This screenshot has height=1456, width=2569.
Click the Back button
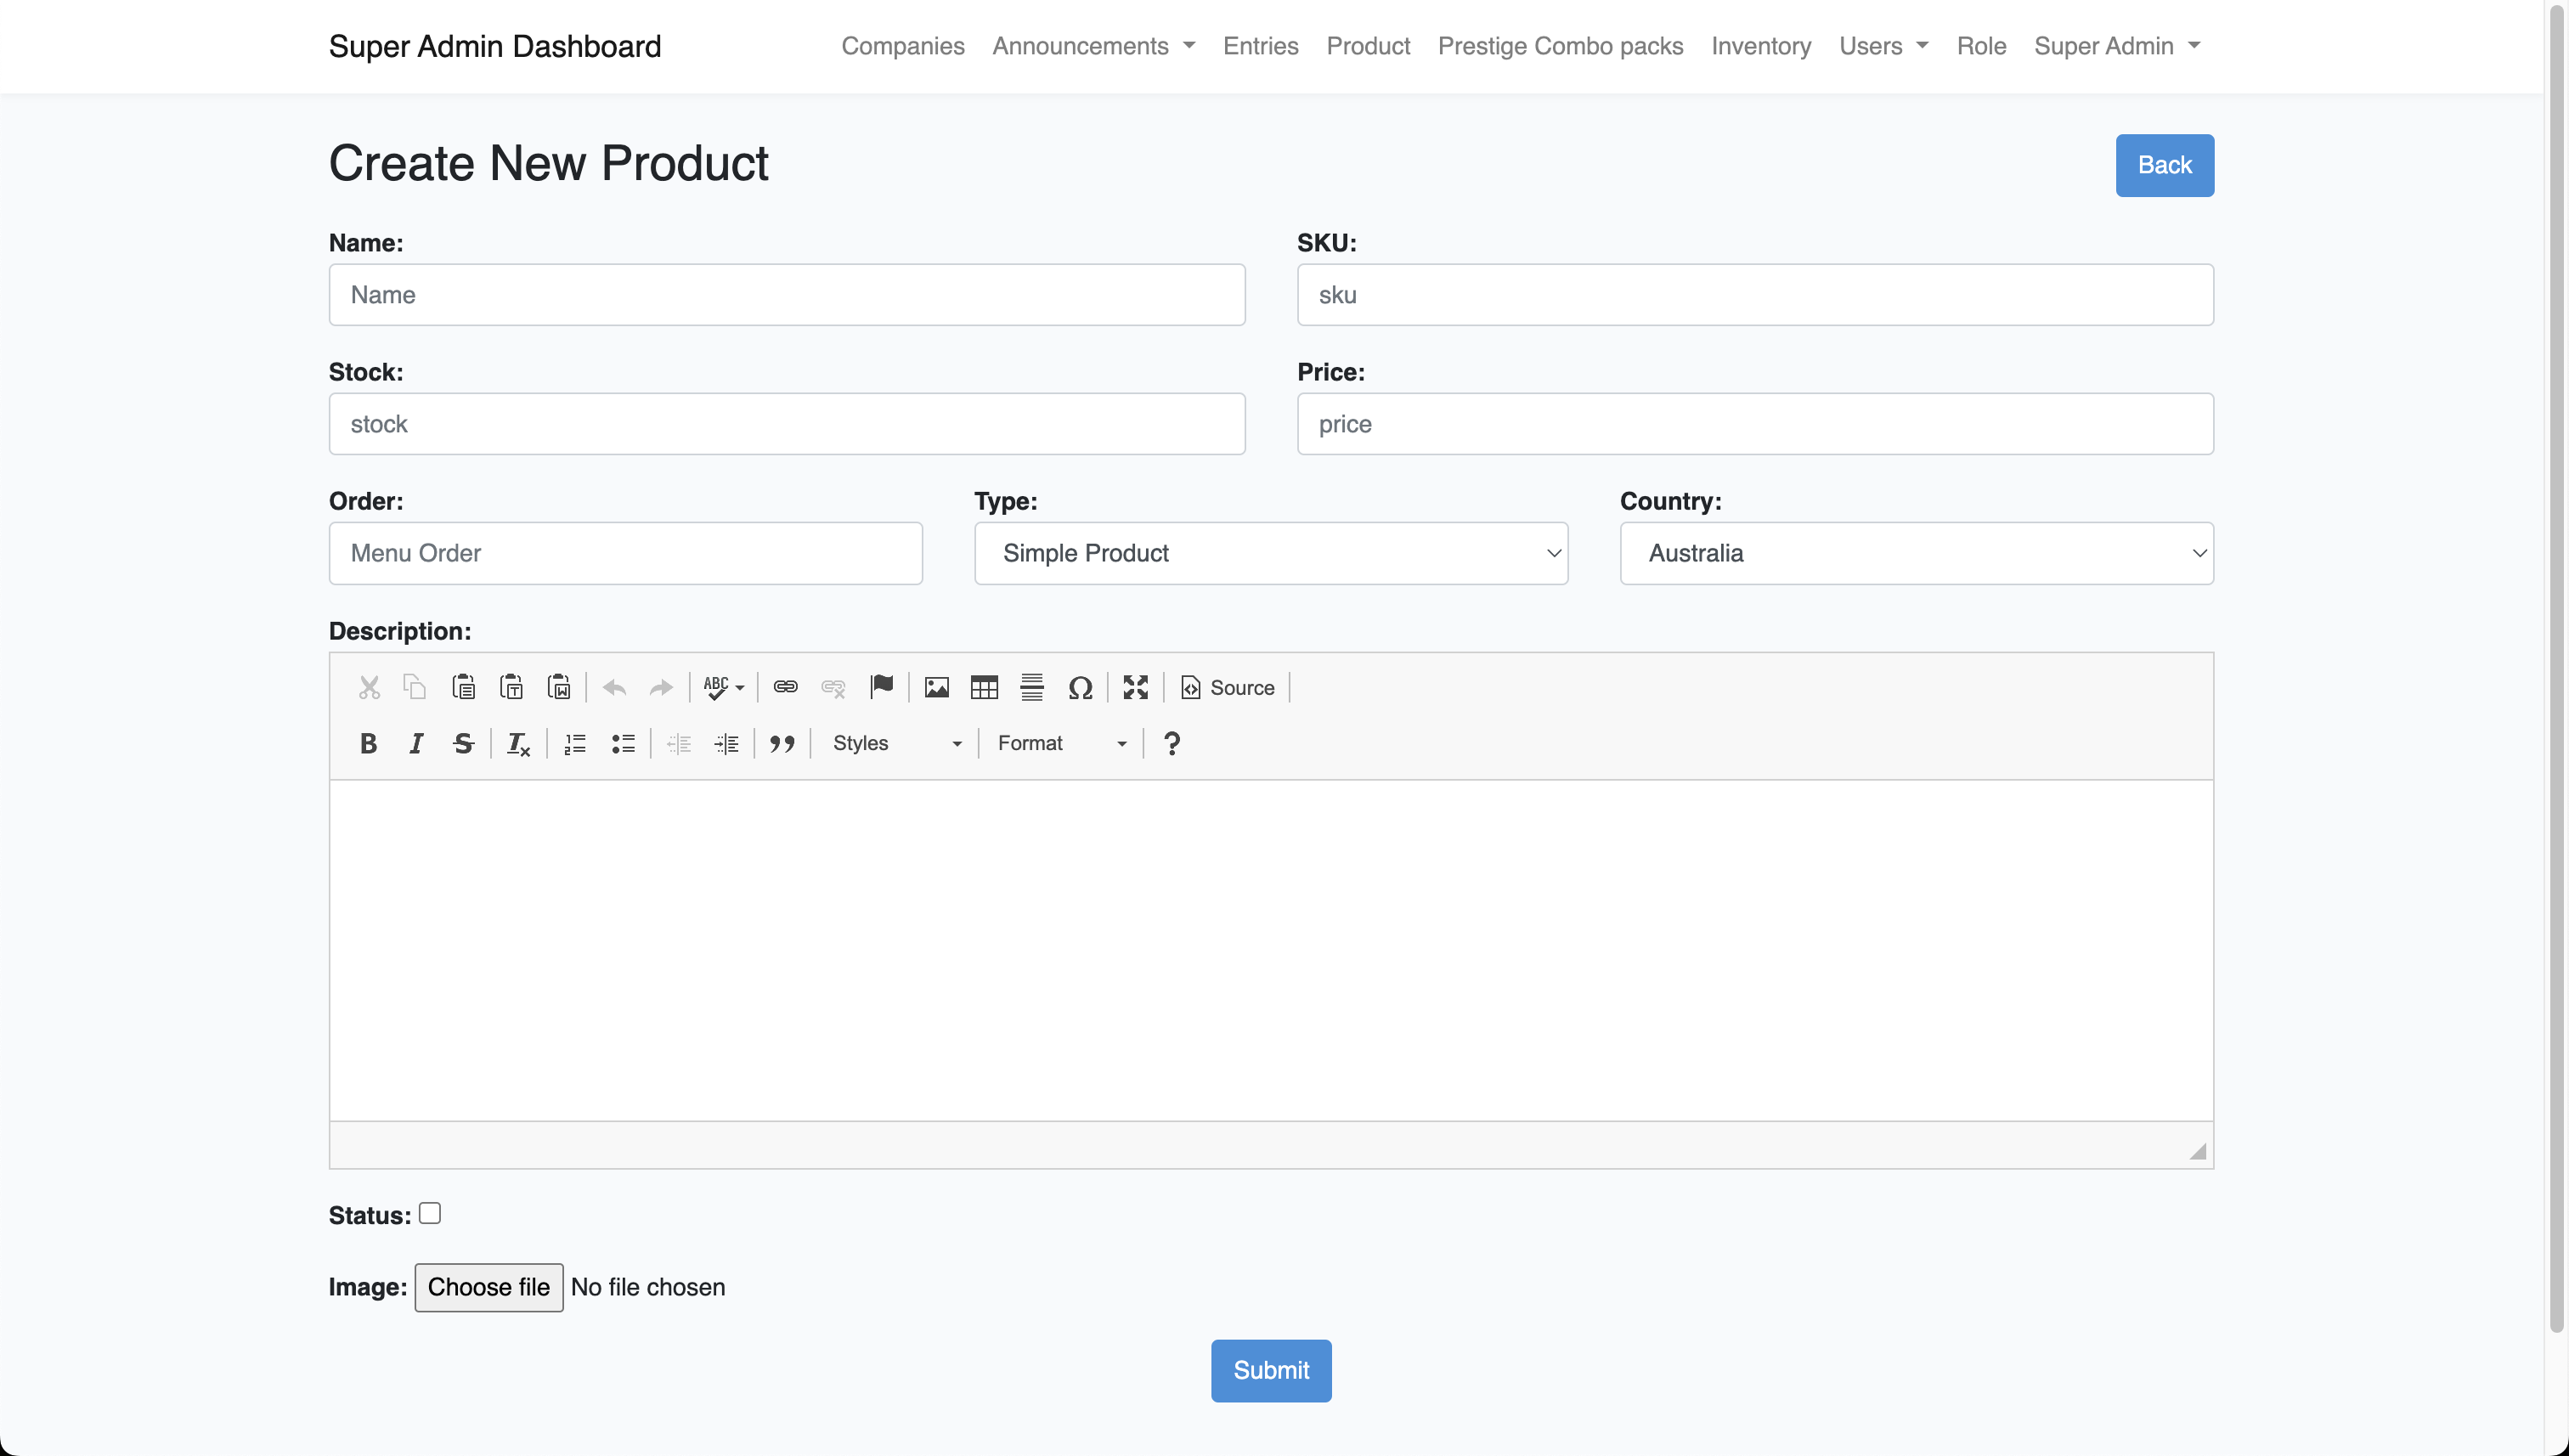click(2163, 165)
